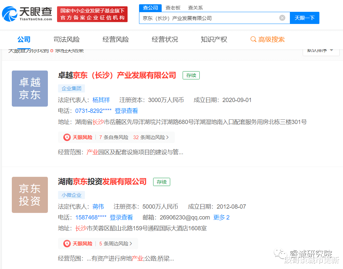This screenshot has width=343, height=269.
Task: Open legal representative 蒋伟 profile
Action: tap(98, 206)
